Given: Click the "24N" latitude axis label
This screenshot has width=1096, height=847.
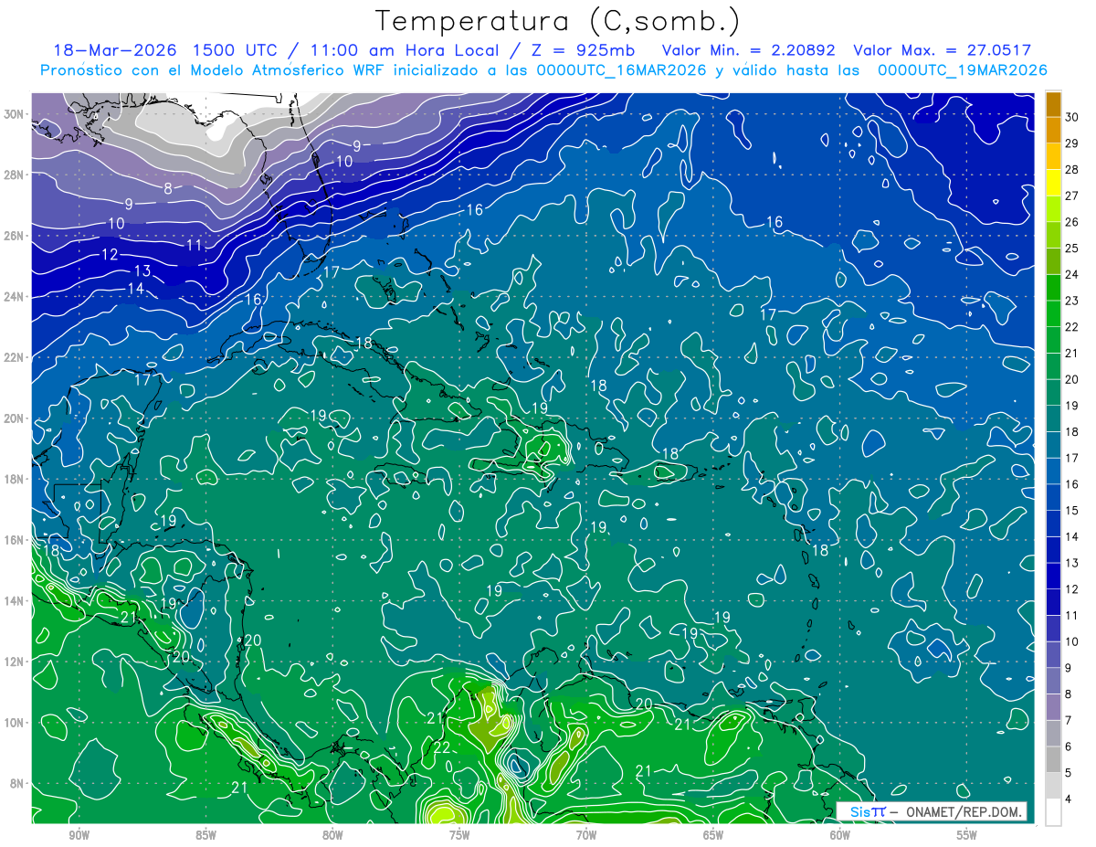Looking at the screenshot, I should (x=16, y=297).
